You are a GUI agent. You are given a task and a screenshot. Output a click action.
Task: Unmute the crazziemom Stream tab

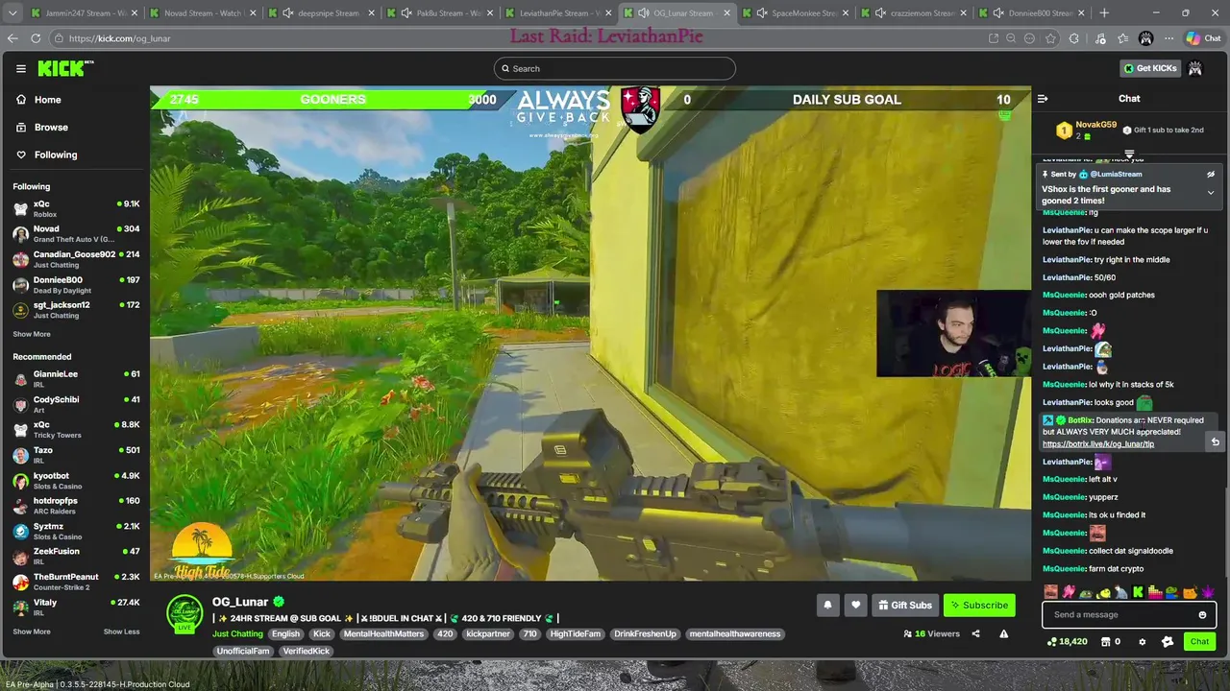pos(880,13)
